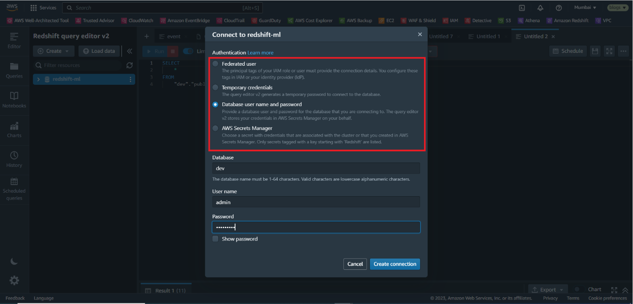Viewport: 633px width, 304px height.
Task: Open the Charts view
Action: point(14,130)
